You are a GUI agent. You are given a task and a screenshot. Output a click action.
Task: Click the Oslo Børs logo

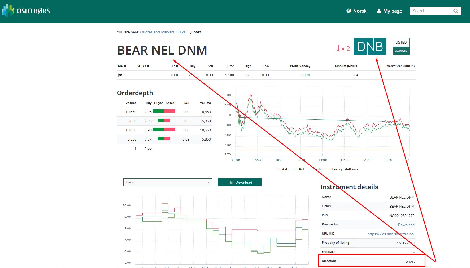26,11
